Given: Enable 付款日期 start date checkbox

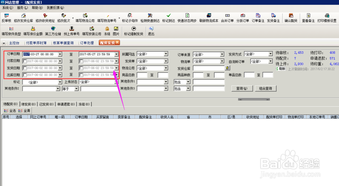Looking at the screenshot, I should (25, 61).
